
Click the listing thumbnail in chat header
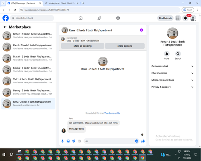[x=65, y=30]
